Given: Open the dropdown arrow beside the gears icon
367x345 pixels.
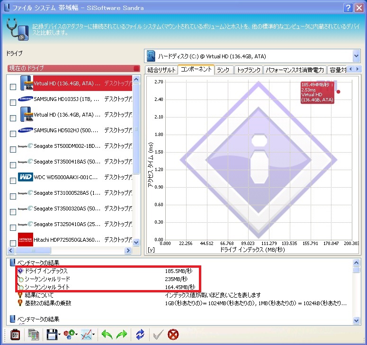Looking at the screenshot, I should pyautogui.click(x=77, y=335).
